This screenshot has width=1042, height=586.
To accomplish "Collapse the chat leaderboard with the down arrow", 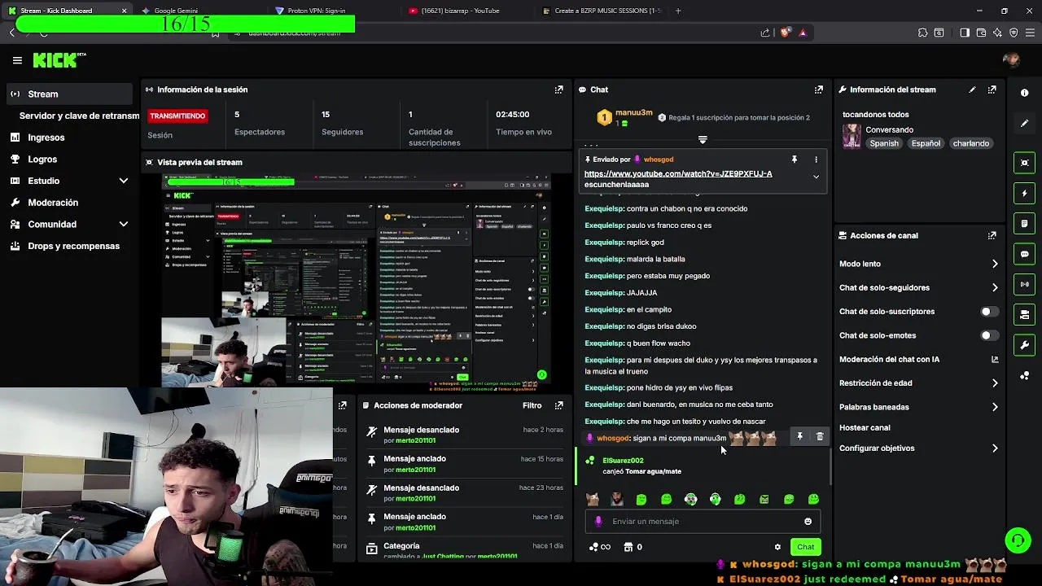I will [703, 140].
